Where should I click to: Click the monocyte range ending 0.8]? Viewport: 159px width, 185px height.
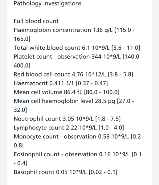point(18,146)
